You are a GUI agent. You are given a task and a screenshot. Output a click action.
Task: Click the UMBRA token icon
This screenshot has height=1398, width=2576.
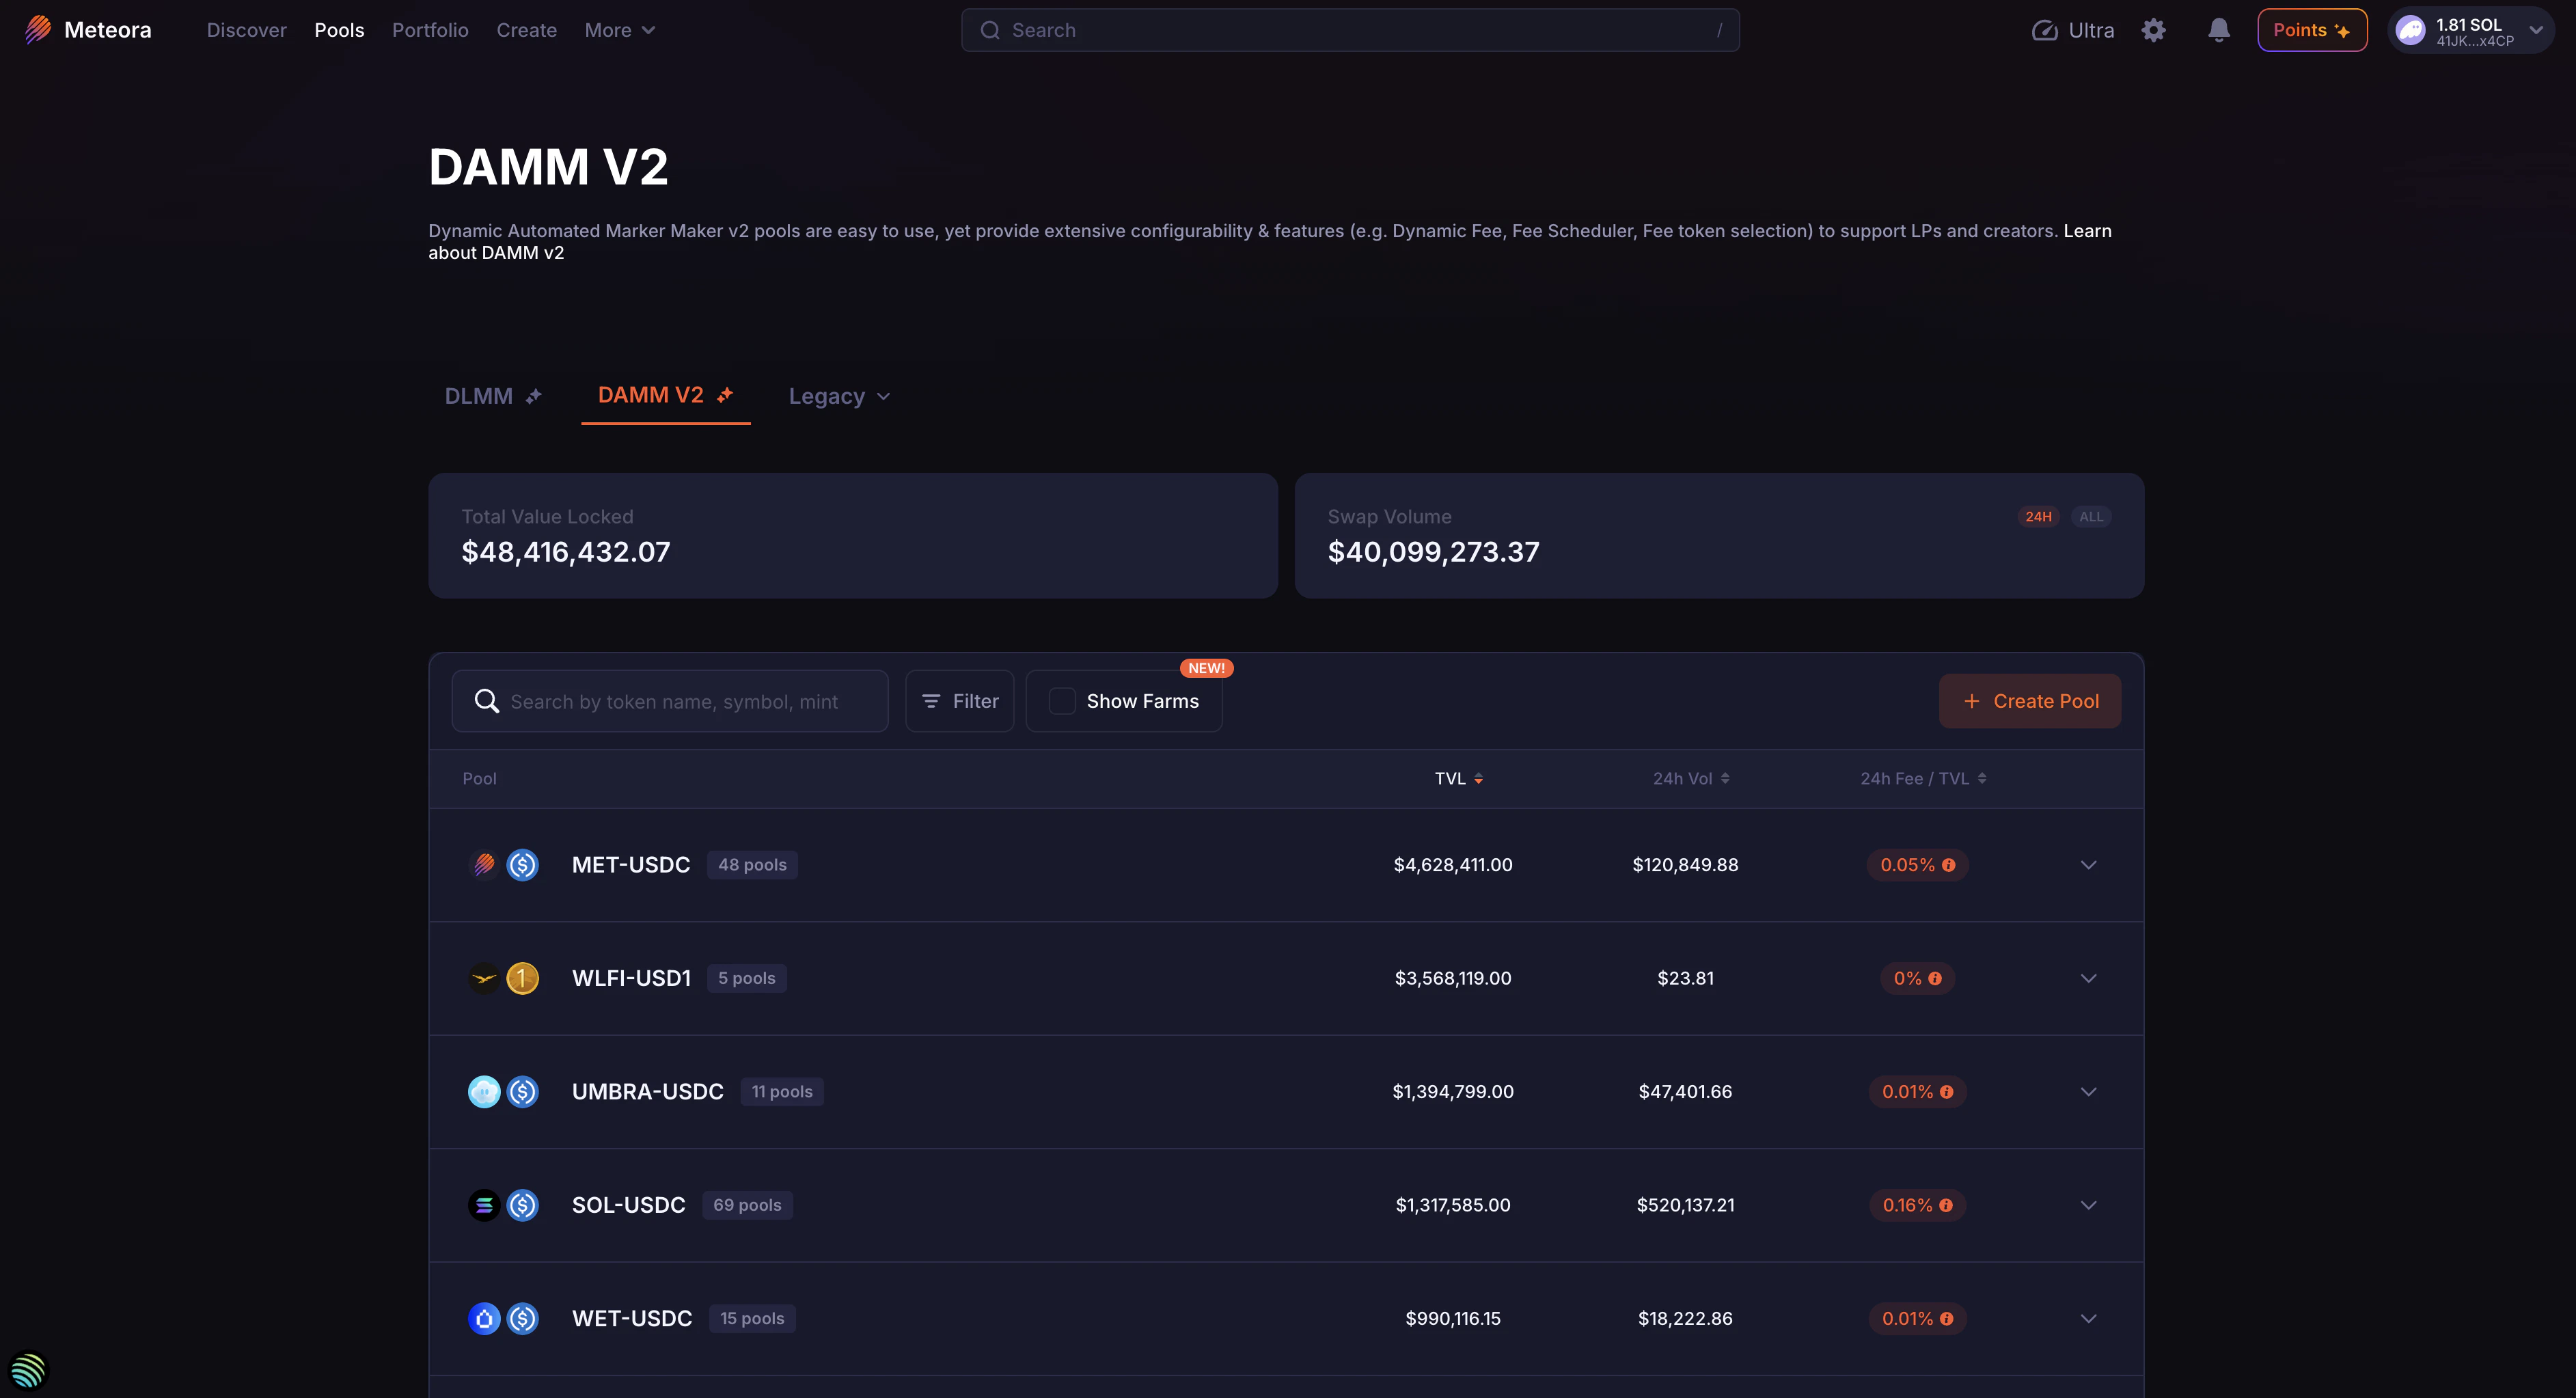484,1091
